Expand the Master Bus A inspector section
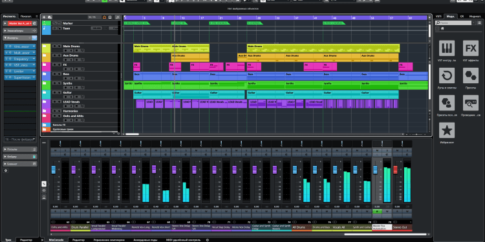Viewport: 485px width, 242px height. pos(5,23)
